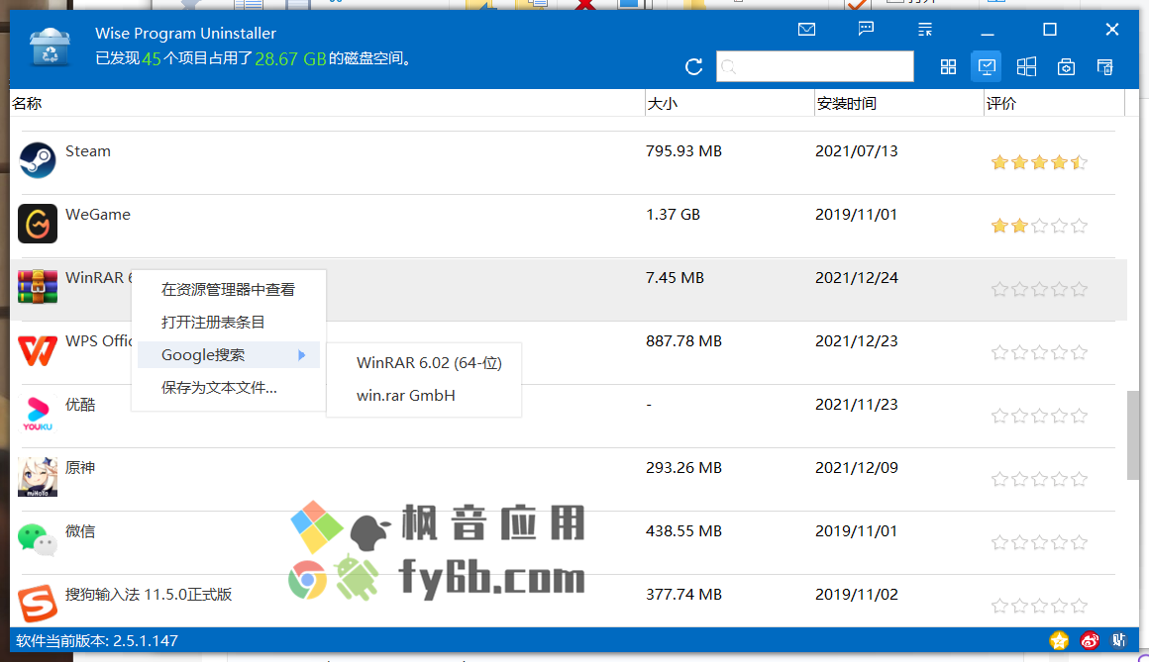
Task: Click the Wise Program Uninstaller logo
Action: click(50, 47)
